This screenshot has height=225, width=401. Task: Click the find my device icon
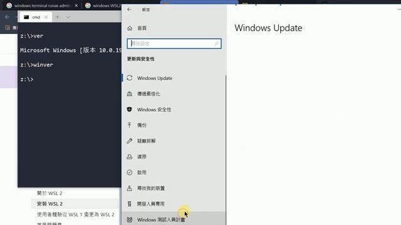[130, 188]
